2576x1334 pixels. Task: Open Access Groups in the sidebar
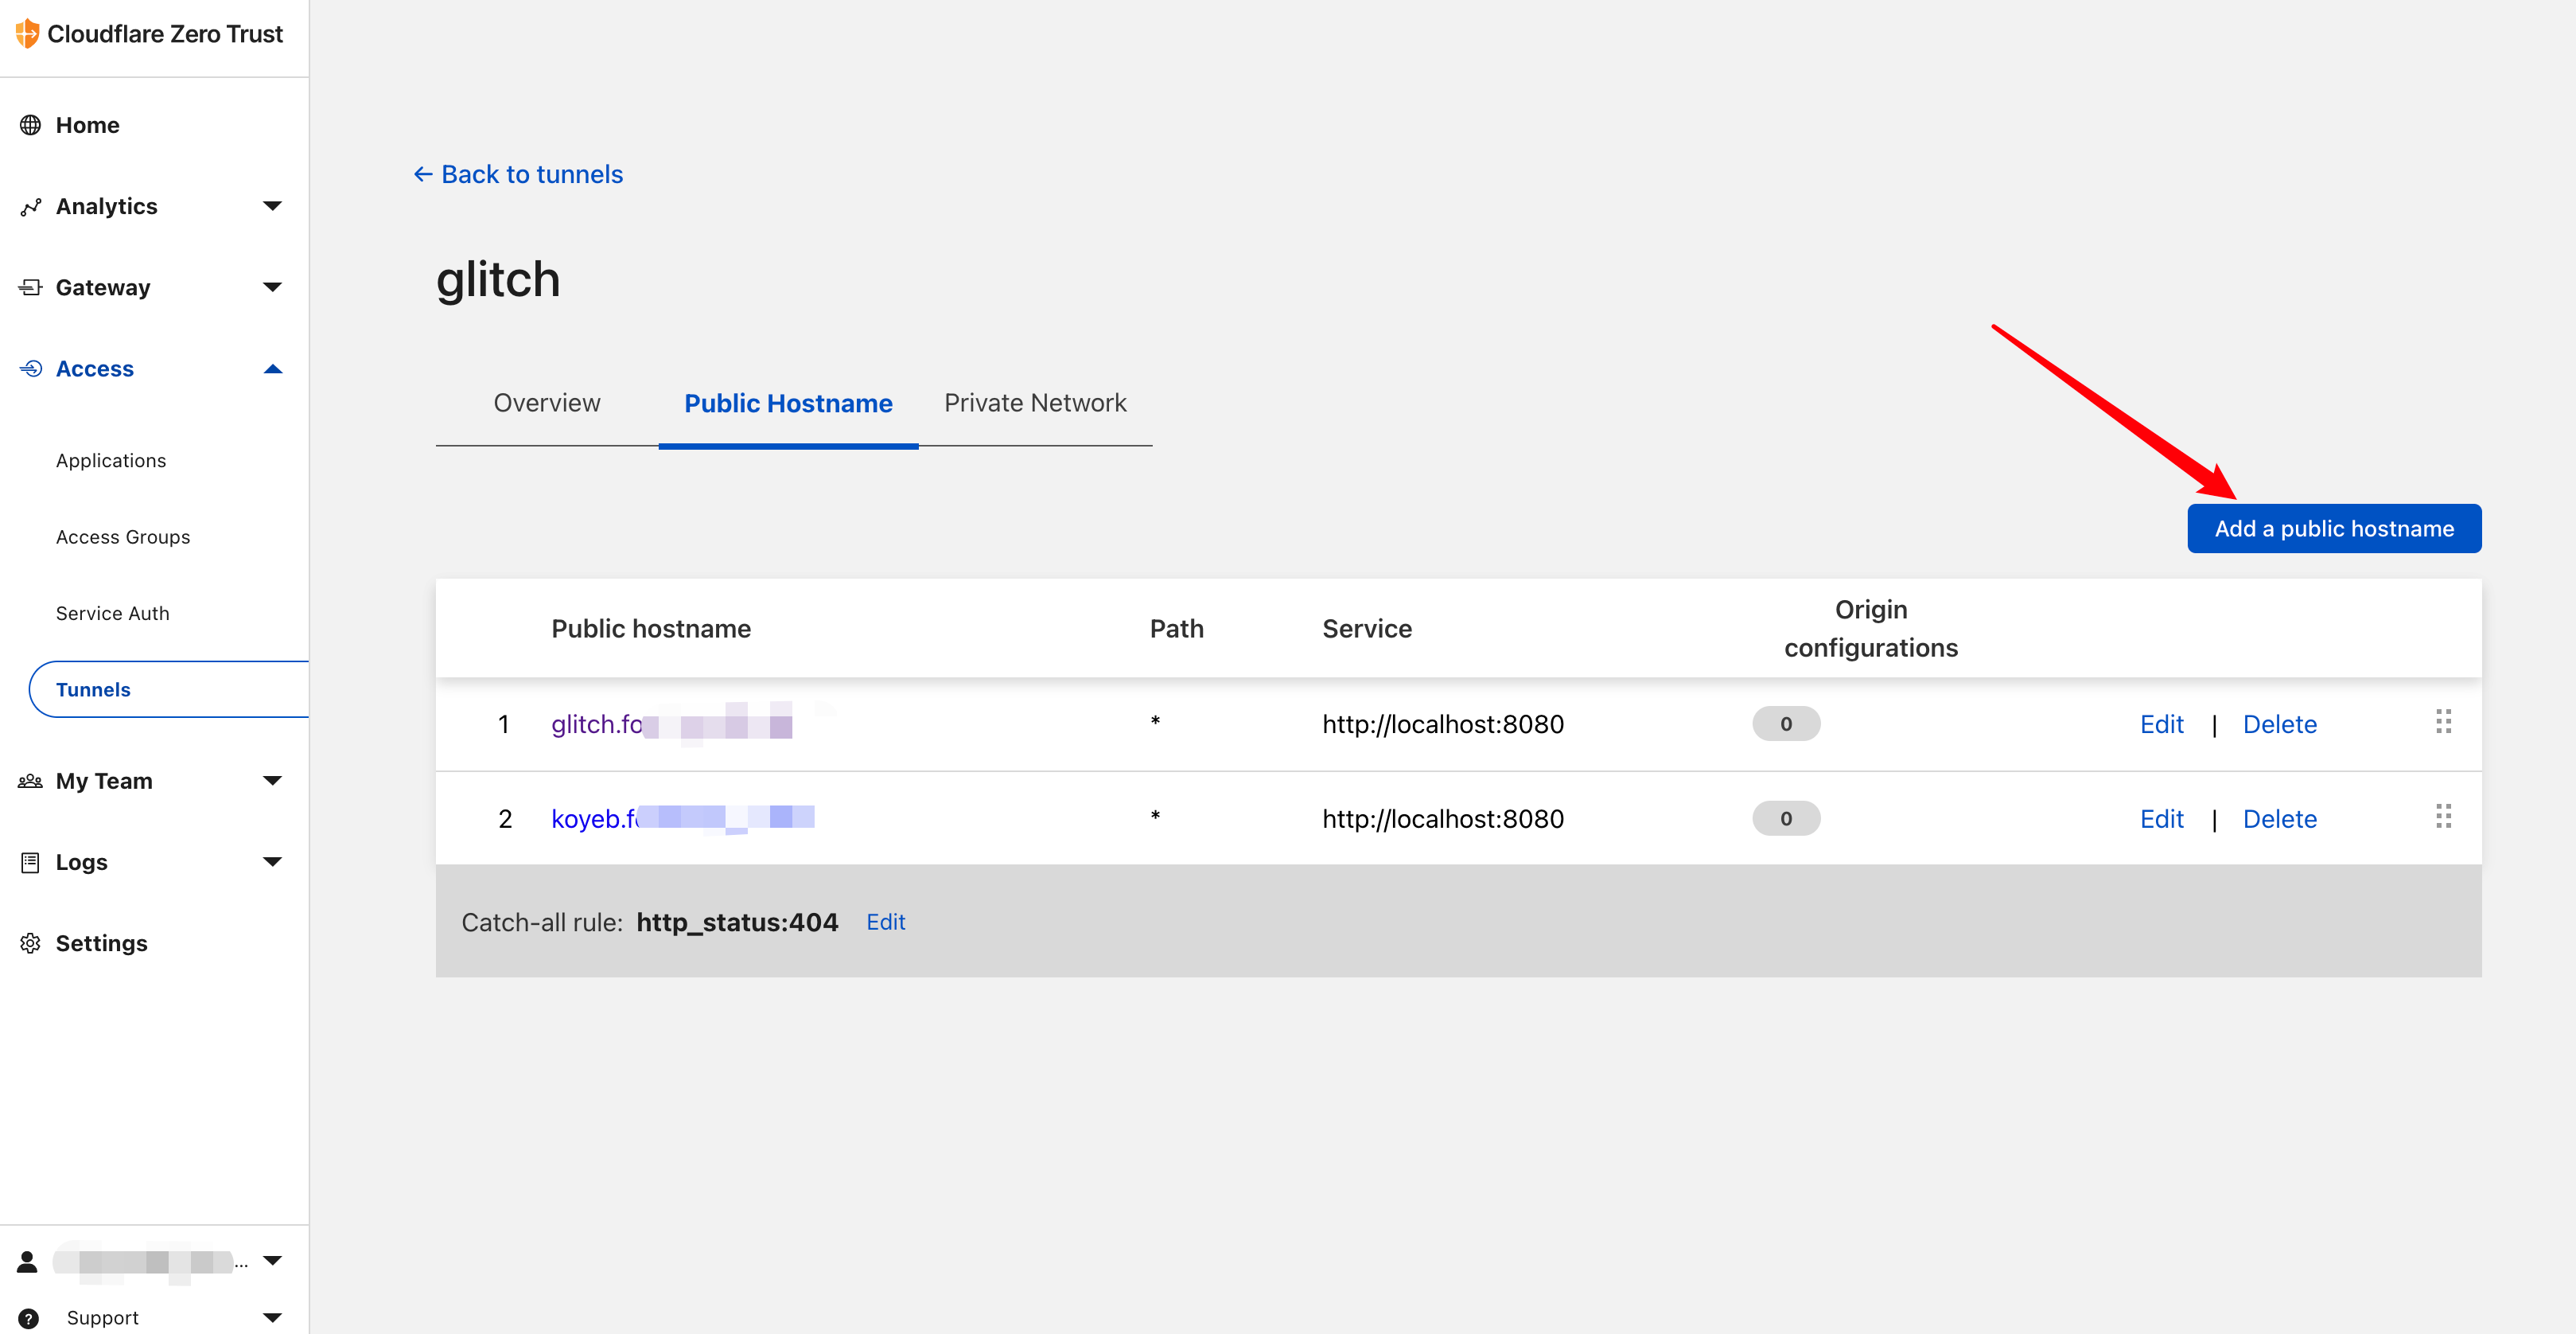click(x=123, y=536)
